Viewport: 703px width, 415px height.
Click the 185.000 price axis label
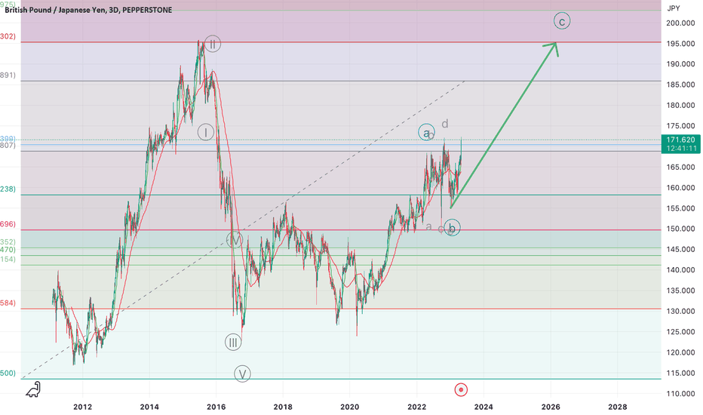click(680, 85)
